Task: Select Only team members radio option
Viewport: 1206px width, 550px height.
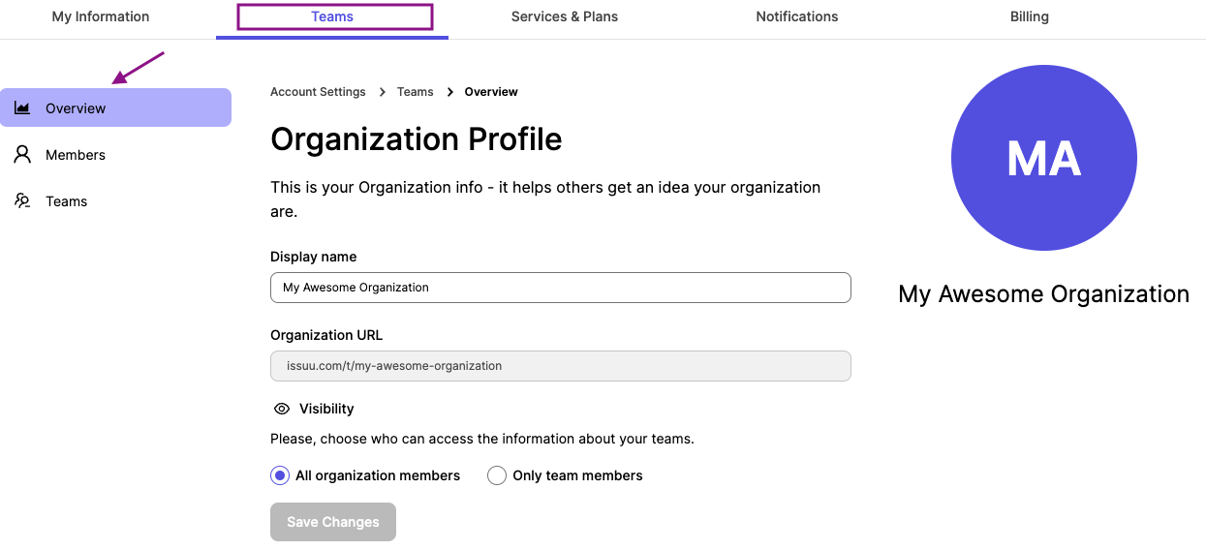Action: [497, 475]
